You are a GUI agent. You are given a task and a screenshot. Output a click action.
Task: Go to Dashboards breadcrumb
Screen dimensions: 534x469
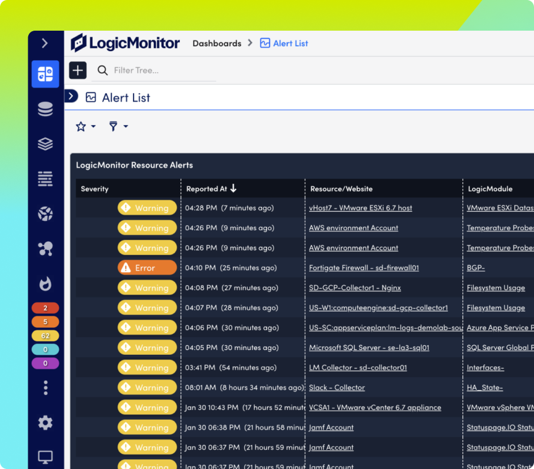tap(217, 43)
